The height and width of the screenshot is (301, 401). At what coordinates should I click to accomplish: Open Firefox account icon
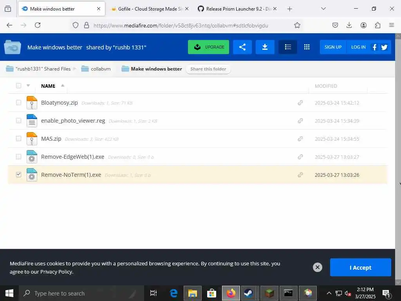pyautogui.click(x=363, y=25)
